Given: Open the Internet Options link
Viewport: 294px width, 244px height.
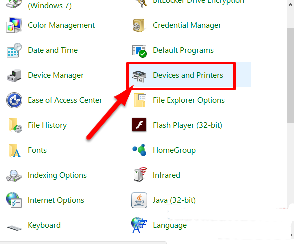Looking at the screenshot, I should pyautogui.click(x=56, y=200).
